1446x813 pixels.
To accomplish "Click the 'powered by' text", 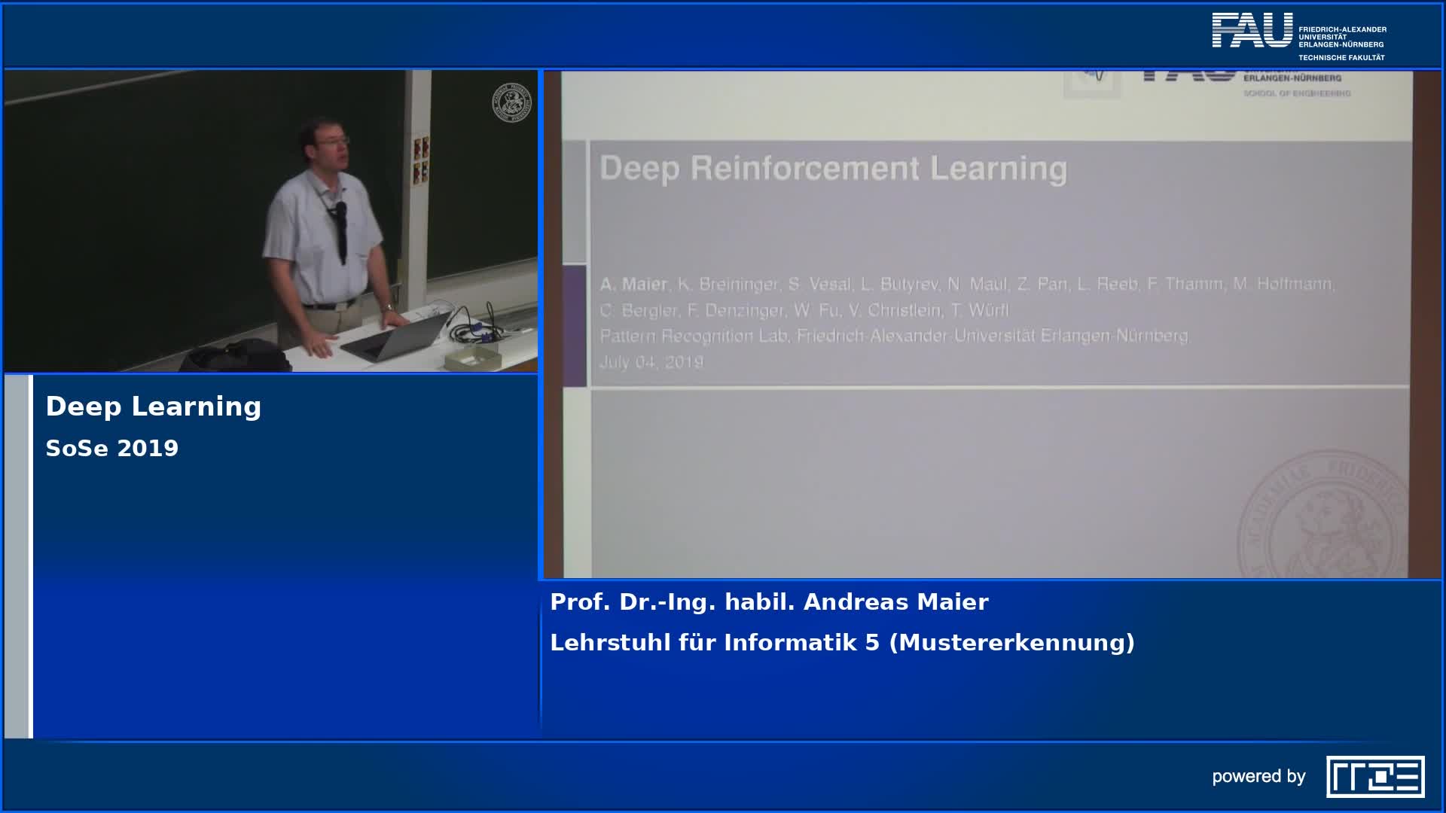I will [1258, 777].
